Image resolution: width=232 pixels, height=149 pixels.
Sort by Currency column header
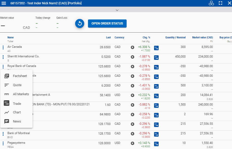coord(119,37)
